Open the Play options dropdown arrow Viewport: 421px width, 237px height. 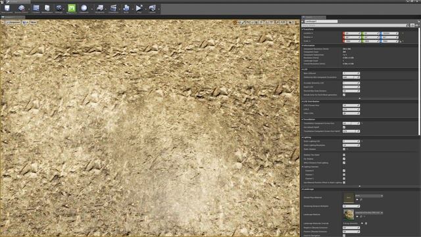[x=145, y=9]
